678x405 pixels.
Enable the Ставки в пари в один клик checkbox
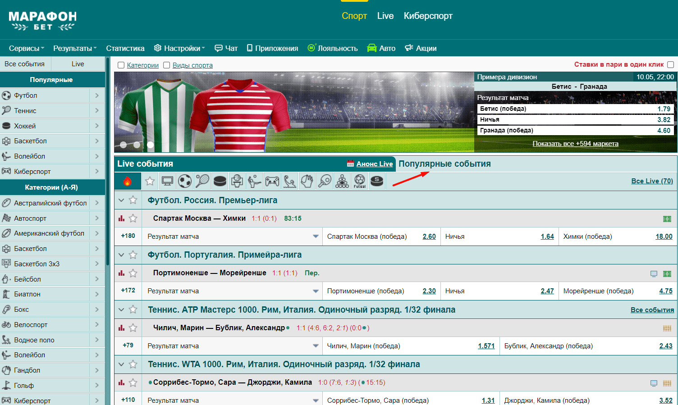point(670,64)
